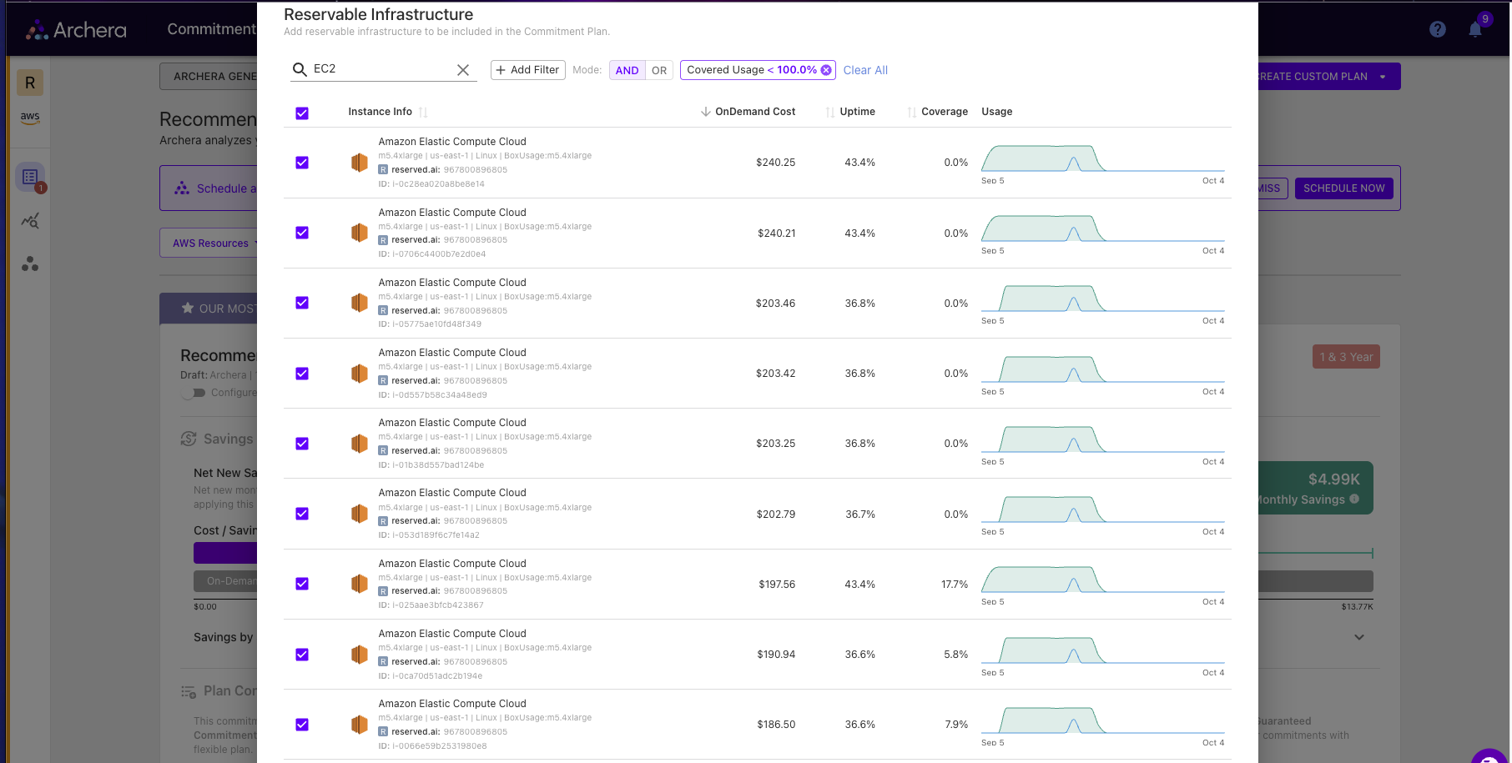The height and width of the screenshot is (763, 1512).
Task: Toggle the select-all instances checkbox
Action: tap(302, 113)
